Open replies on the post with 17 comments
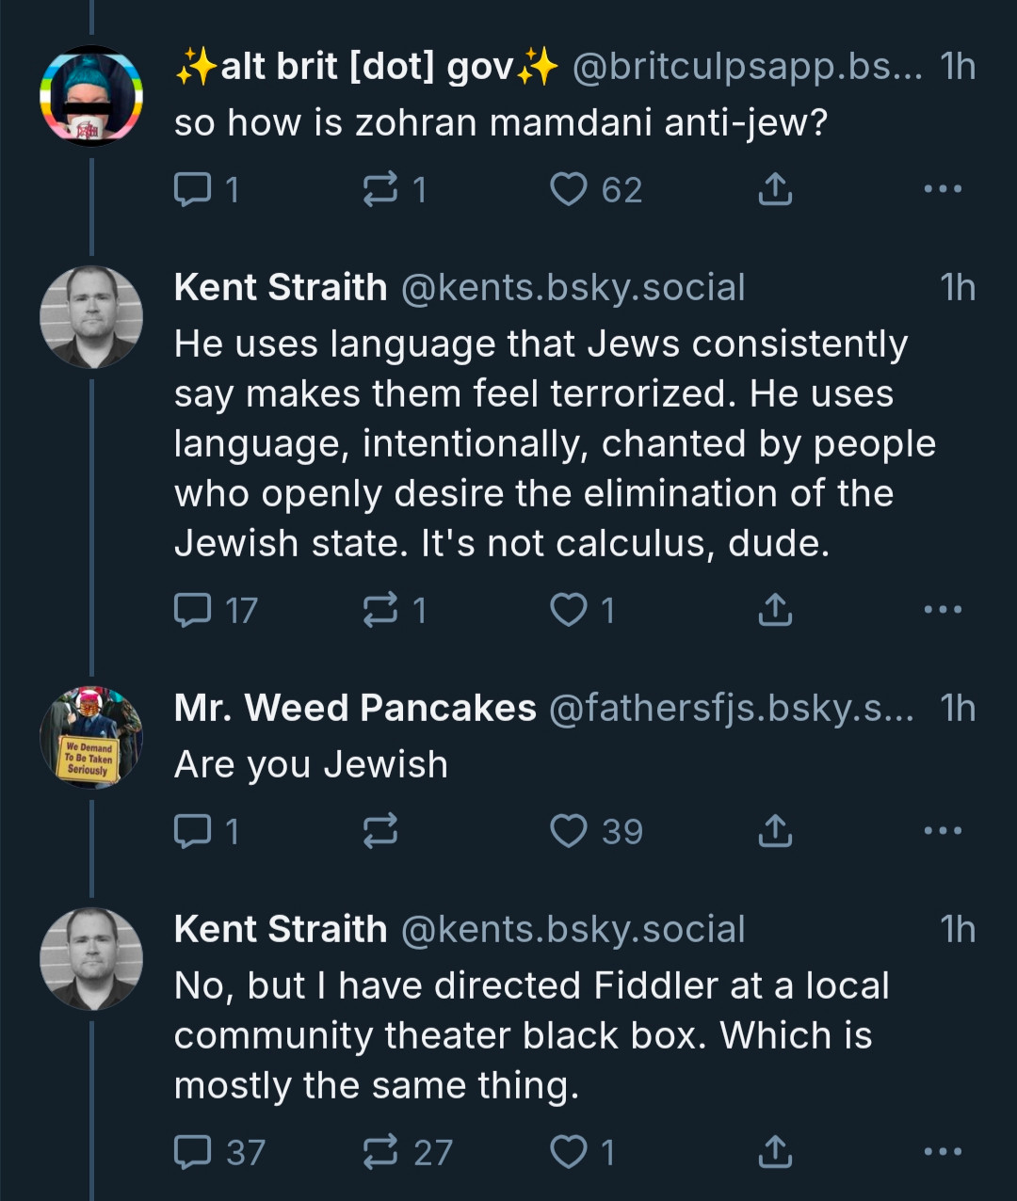The height and width of the screenshot is (1201, 1017). point(216,610)
